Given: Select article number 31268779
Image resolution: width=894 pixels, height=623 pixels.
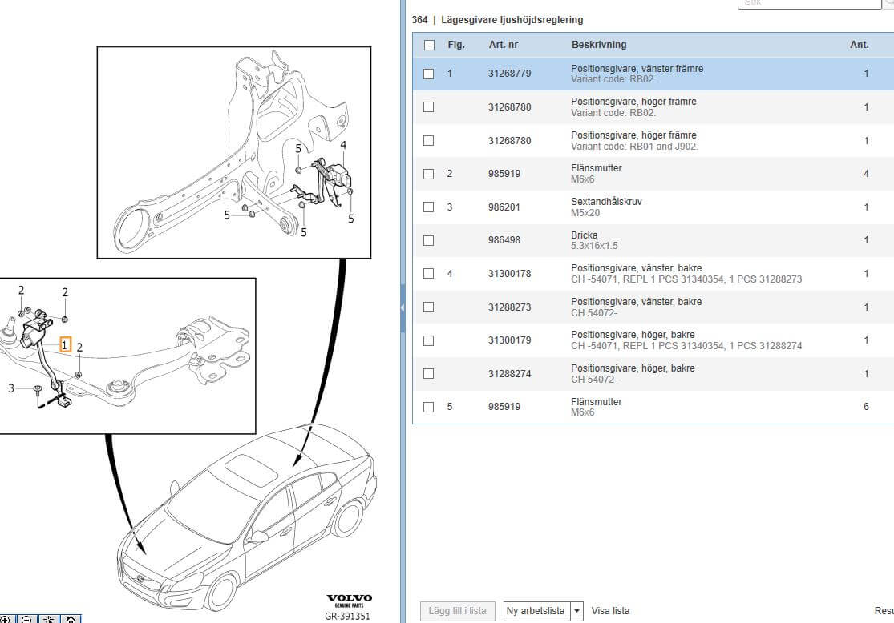Looking at the screenshot, I should point(509,74).
